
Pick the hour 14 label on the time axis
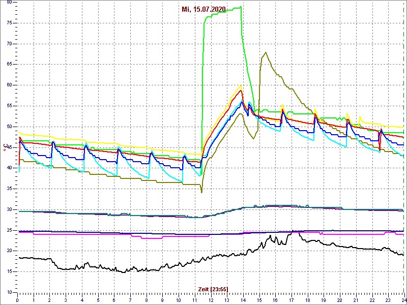[243, 300]
